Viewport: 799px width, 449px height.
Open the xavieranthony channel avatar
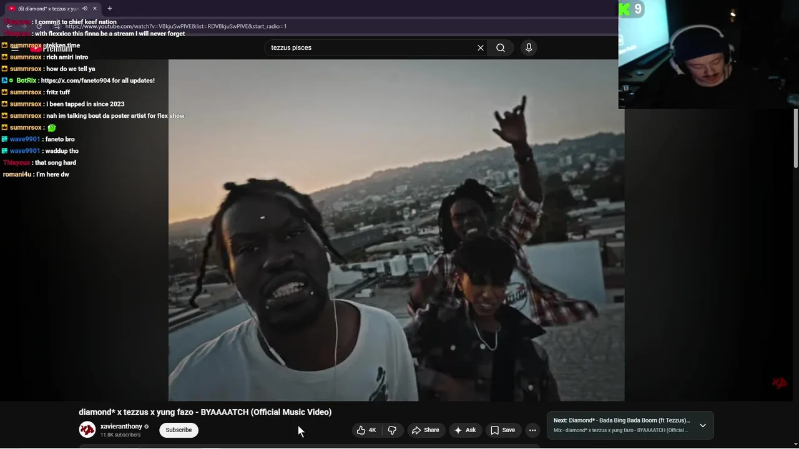(x=87, y=430)
